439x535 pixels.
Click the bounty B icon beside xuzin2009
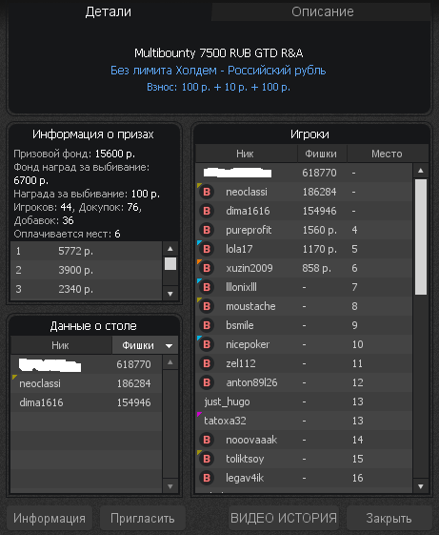tap(207, 268)
